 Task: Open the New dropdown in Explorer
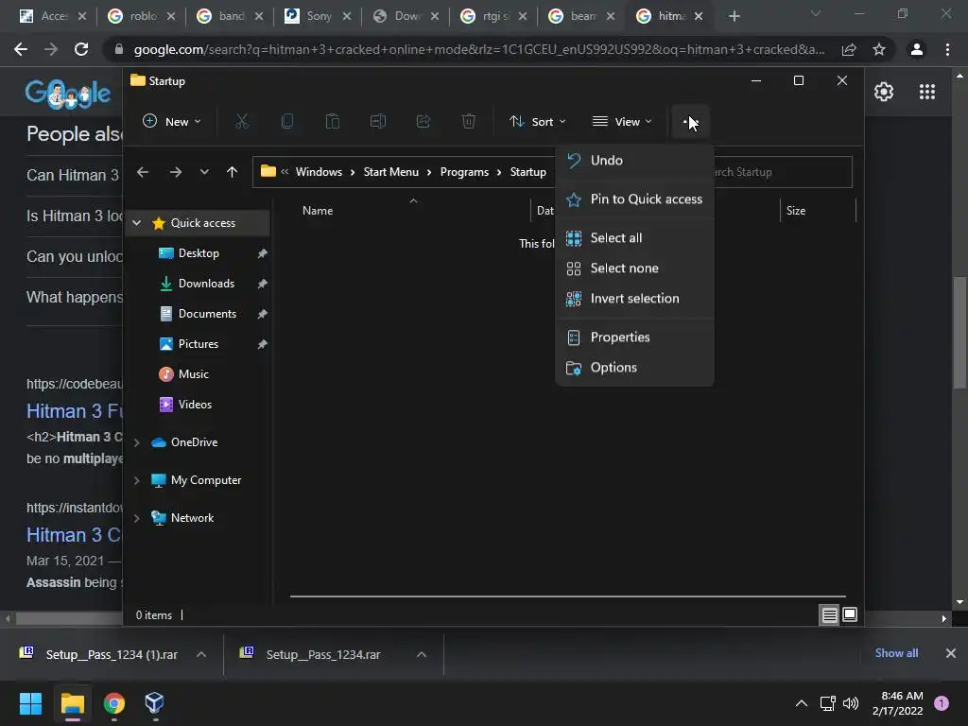[172, 122]
